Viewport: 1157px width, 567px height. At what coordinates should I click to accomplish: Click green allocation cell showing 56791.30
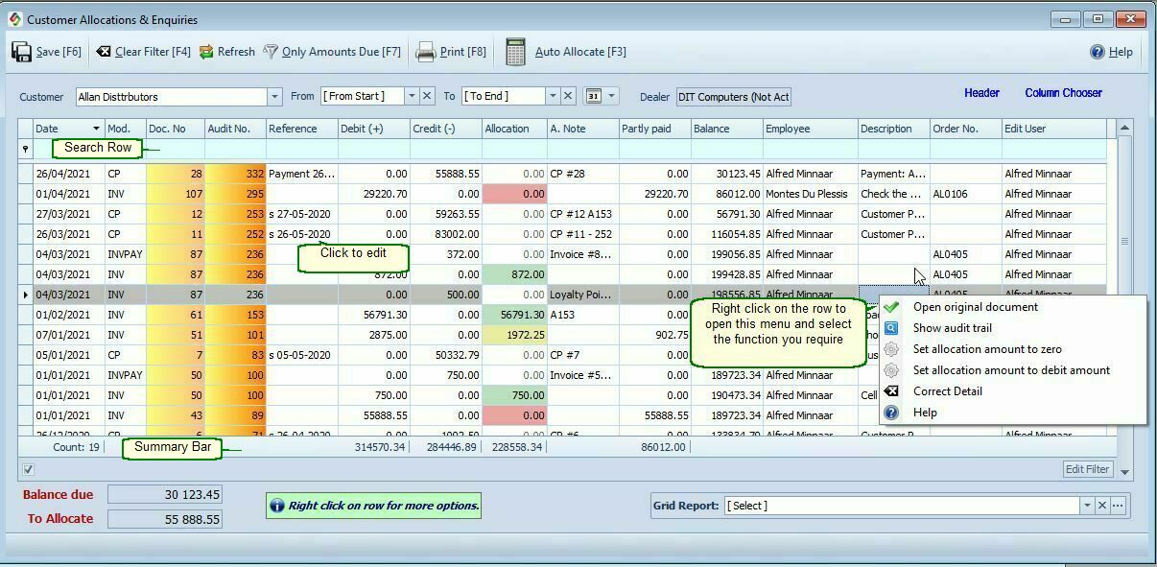[514, 315]
